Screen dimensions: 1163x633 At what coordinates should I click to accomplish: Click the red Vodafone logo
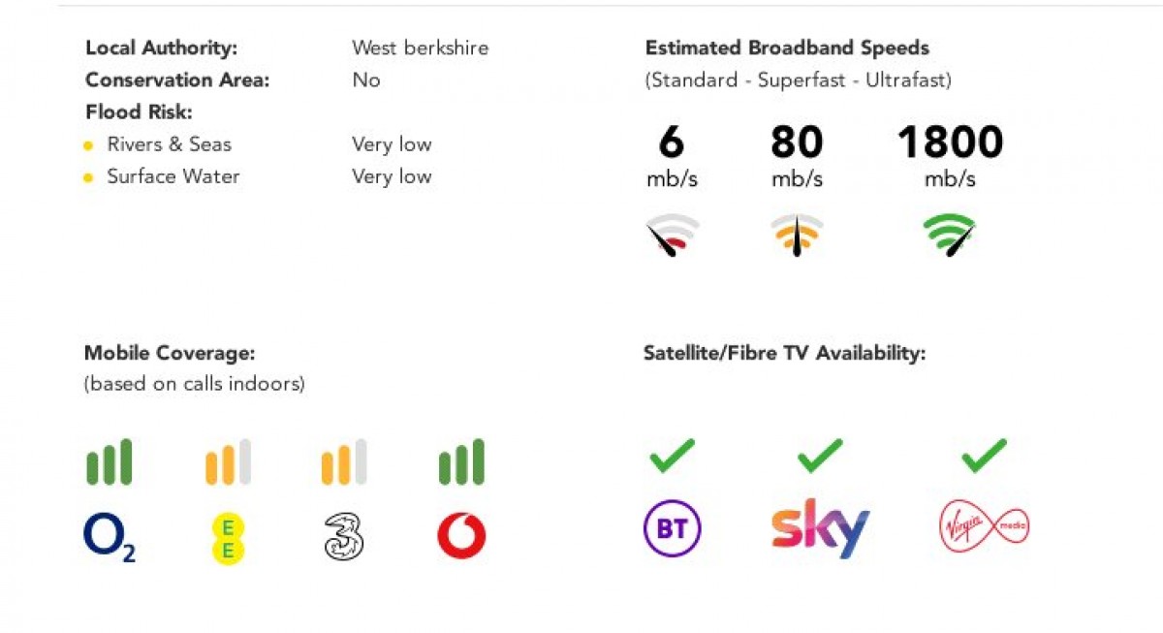tap(461, 536)
